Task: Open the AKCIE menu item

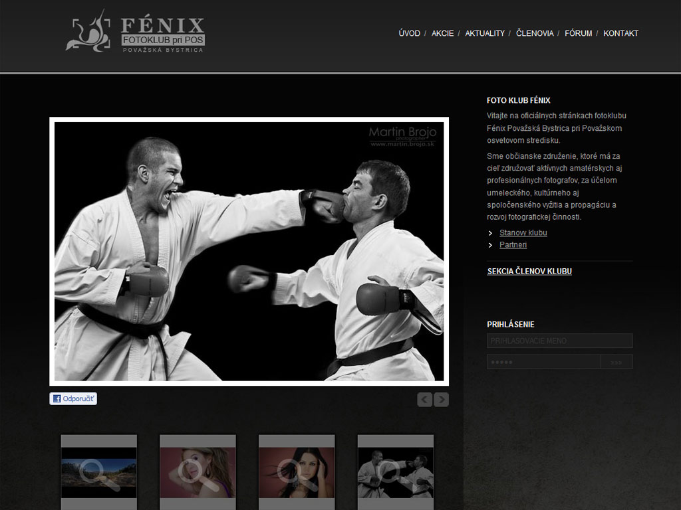Action: [442, 33]
